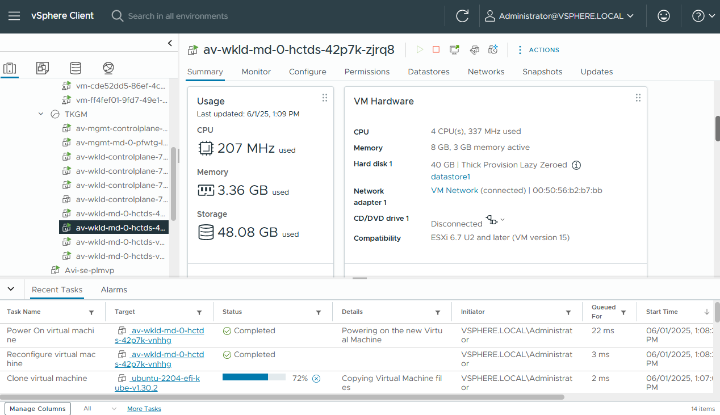720x415 pixels.
Task: Click the tasks table horizontal scrollbar
Action: tap(282, 397)
